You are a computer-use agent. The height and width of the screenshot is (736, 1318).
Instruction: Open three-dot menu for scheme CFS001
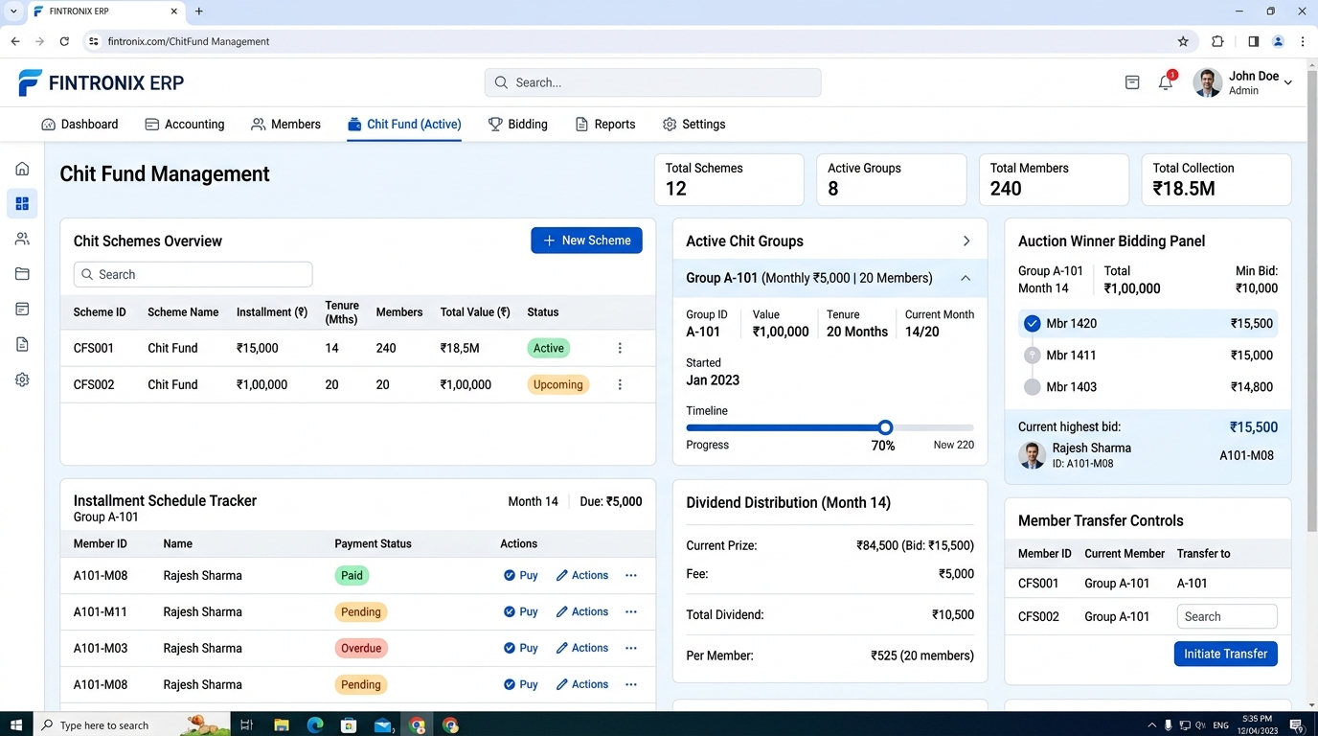[620, 348]
